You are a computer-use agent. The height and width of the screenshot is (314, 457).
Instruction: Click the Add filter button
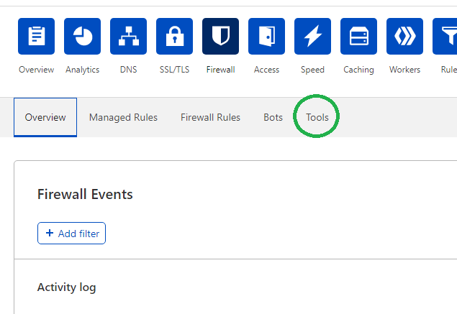[71, 234]
